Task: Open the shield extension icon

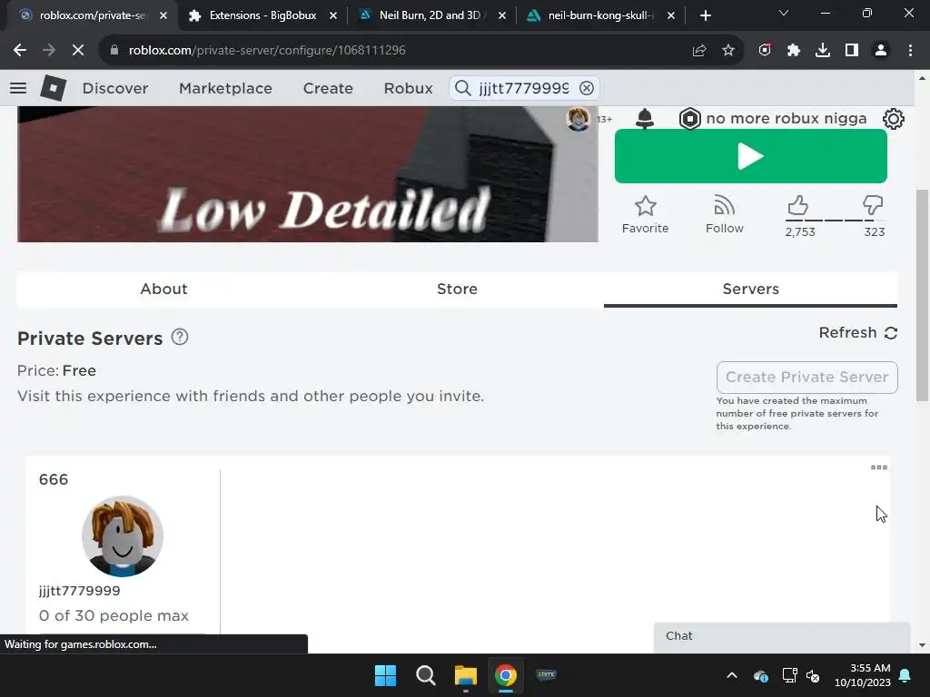Action: click(765, 51)
